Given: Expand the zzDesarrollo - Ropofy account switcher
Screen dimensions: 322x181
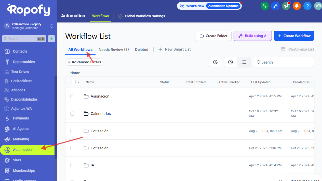Looking at the screenshot, I should [51, 26].
